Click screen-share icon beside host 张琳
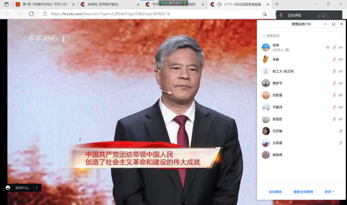 click(327, 47)
